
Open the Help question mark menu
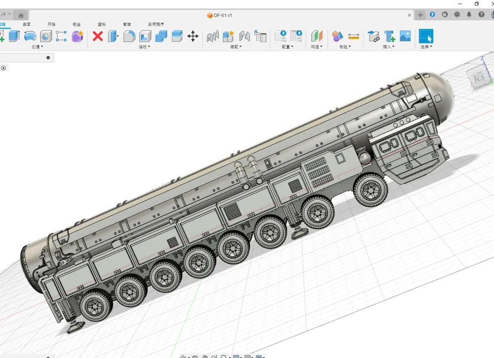pos(481,14)
